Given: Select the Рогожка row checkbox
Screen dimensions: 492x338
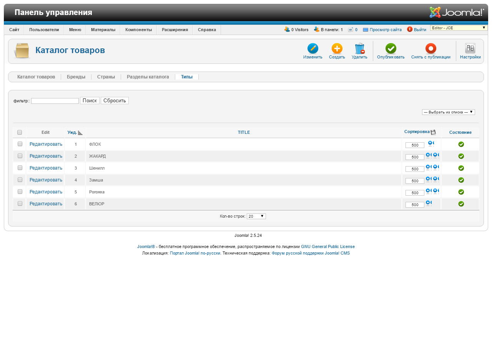Looking at the screenshot, I should pyautogui.click(x=20, y=191).
